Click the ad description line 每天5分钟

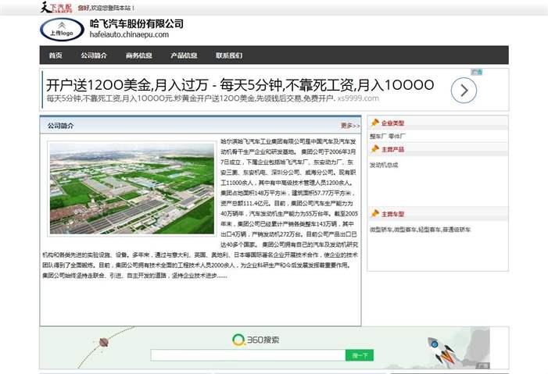[191, 98]
